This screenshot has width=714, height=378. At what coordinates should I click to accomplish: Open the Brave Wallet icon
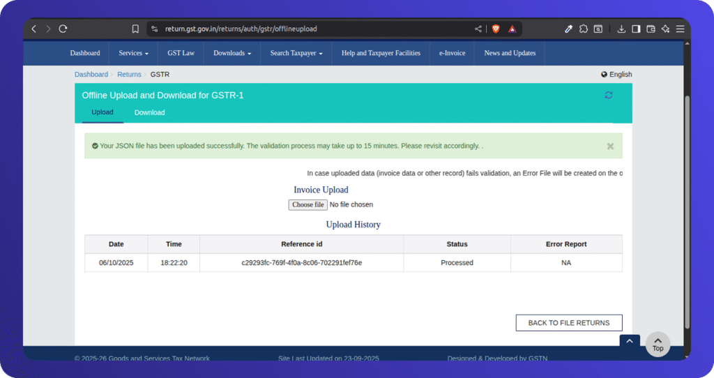point(651,29)
